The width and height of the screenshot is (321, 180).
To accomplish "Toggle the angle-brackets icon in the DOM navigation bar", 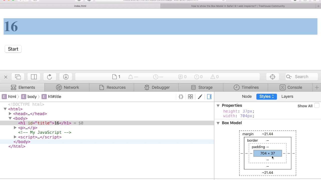I will click(181, 96).
